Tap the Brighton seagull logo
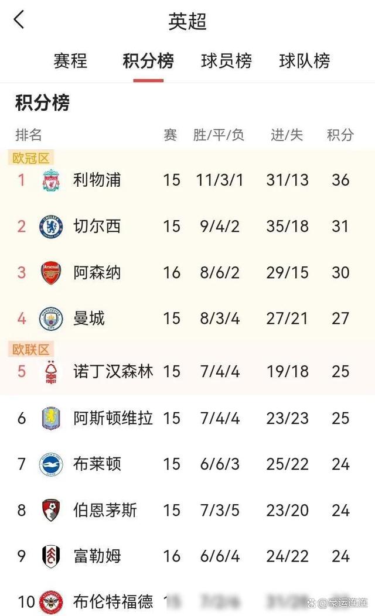375x616 pixels. (51, 464)
